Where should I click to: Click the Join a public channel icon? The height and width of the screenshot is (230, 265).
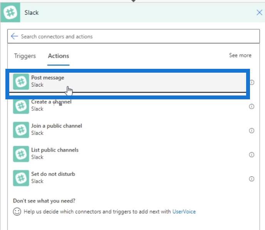pos(21,130)
